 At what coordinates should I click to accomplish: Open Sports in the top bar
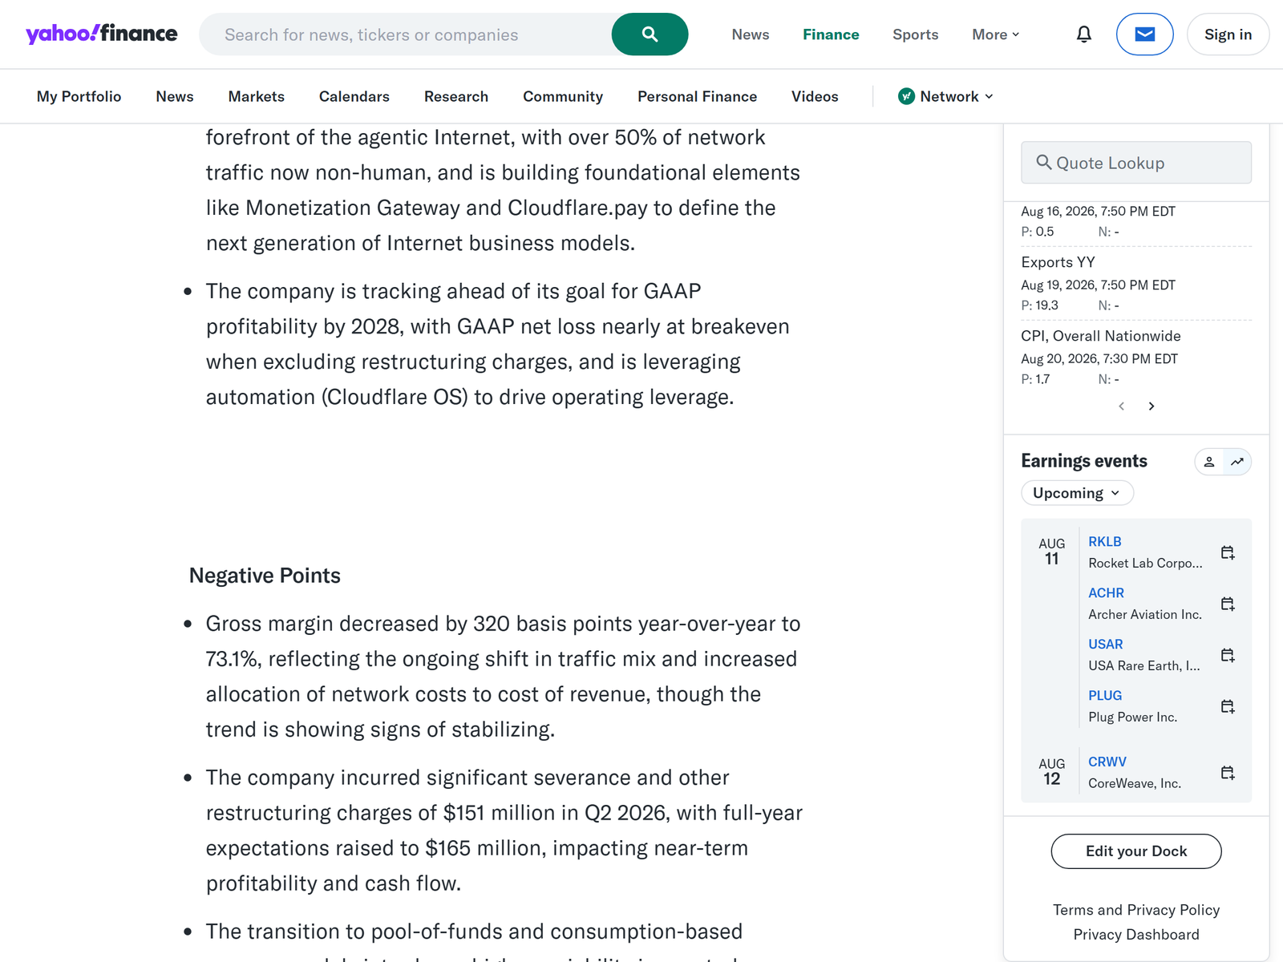916,34
